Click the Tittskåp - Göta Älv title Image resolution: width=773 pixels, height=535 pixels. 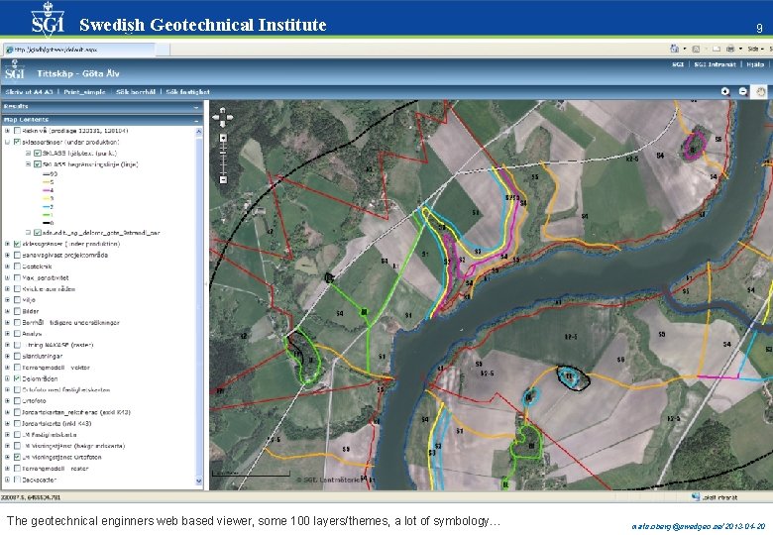pyautogui.click(x=78, y=73)
